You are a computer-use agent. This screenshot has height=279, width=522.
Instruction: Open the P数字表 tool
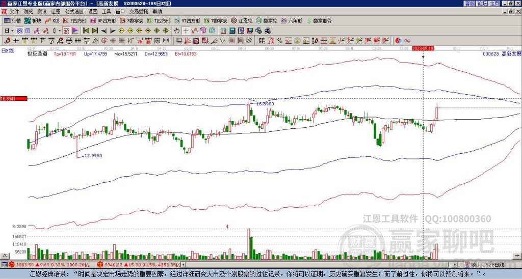click(x=132, y=20)
